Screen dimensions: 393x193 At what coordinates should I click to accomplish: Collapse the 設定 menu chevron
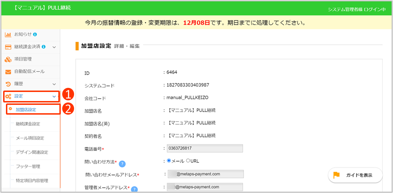click(x=54, y=96)
